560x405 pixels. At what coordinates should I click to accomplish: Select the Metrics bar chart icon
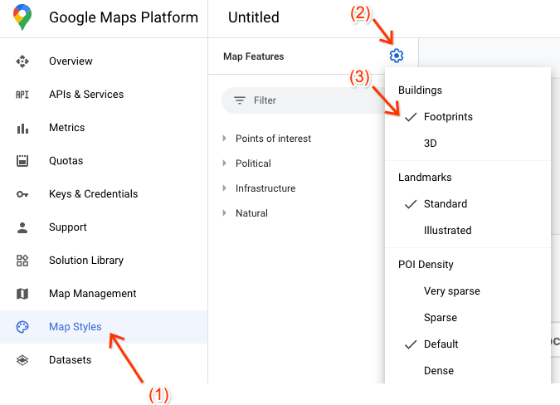[22, 128]
